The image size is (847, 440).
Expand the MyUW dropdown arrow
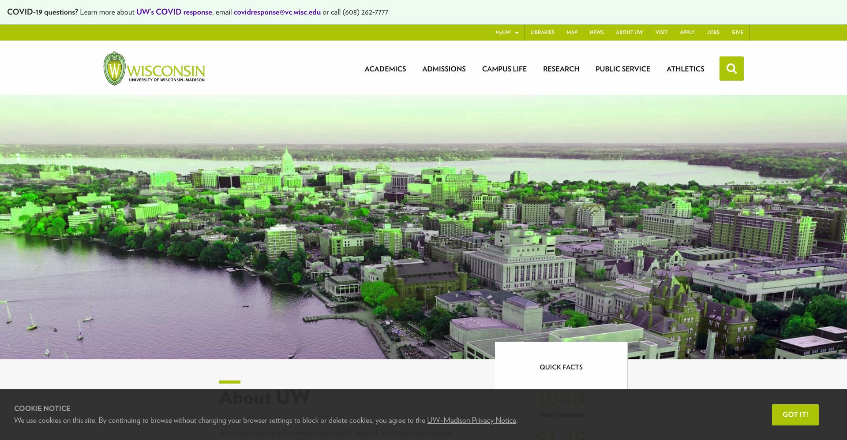517,33
